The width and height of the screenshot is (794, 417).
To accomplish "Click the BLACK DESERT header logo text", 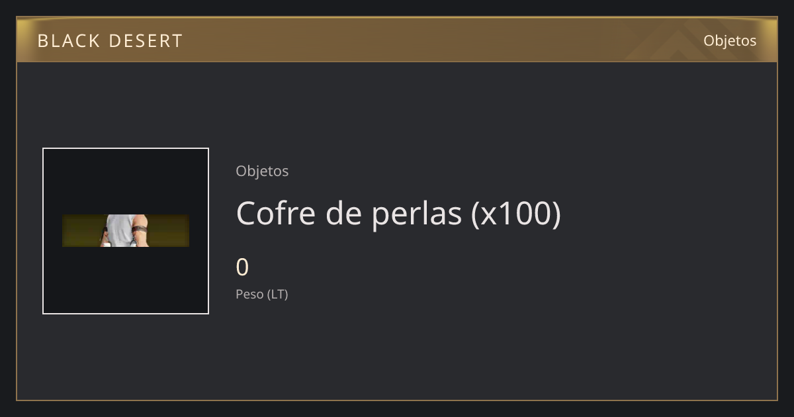I will [x=110, y=41].
